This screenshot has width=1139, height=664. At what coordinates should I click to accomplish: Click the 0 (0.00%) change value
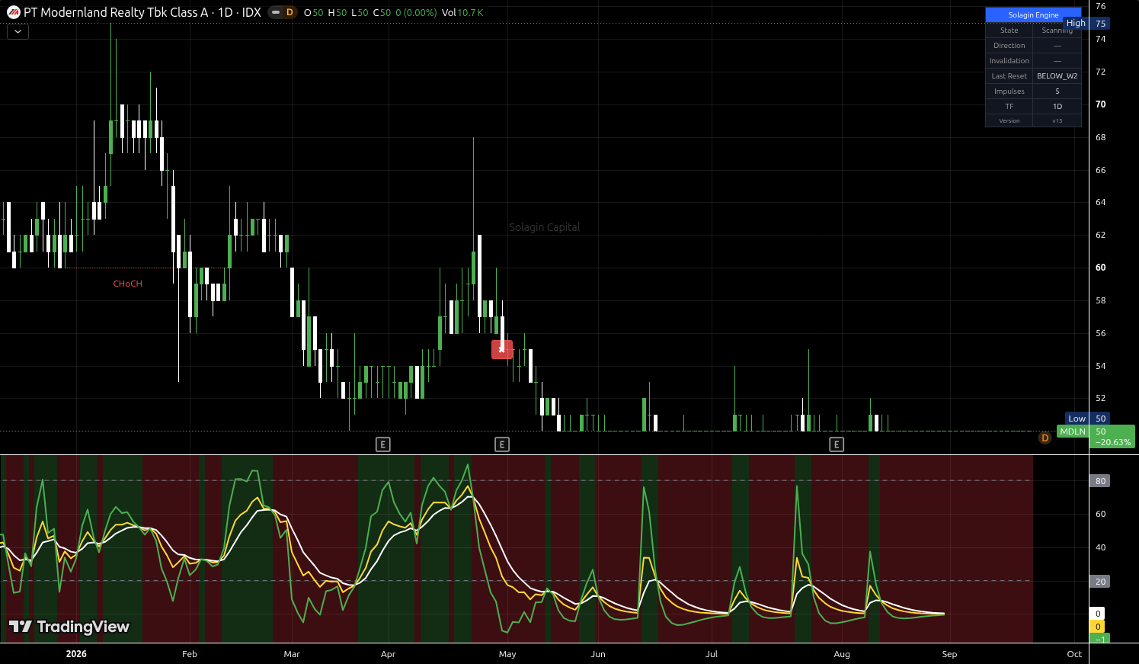coord(416,12)
